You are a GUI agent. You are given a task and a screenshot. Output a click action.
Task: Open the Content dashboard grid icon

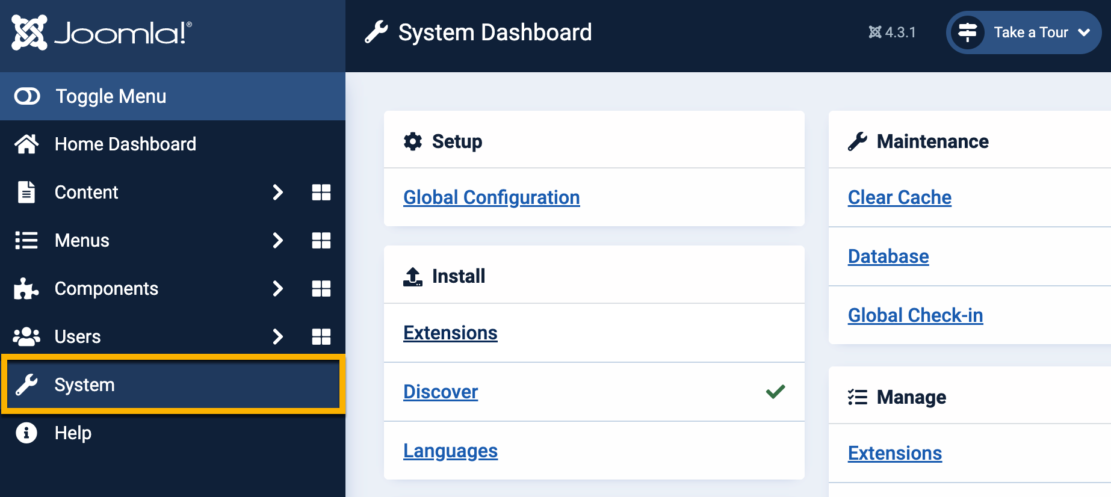tap(321, 193)
